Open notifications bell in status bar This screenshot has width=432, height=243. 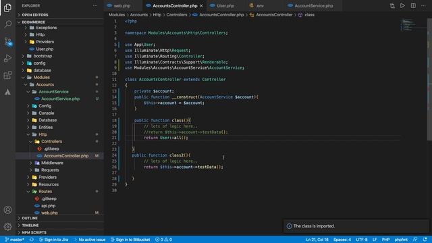point(425,240)
